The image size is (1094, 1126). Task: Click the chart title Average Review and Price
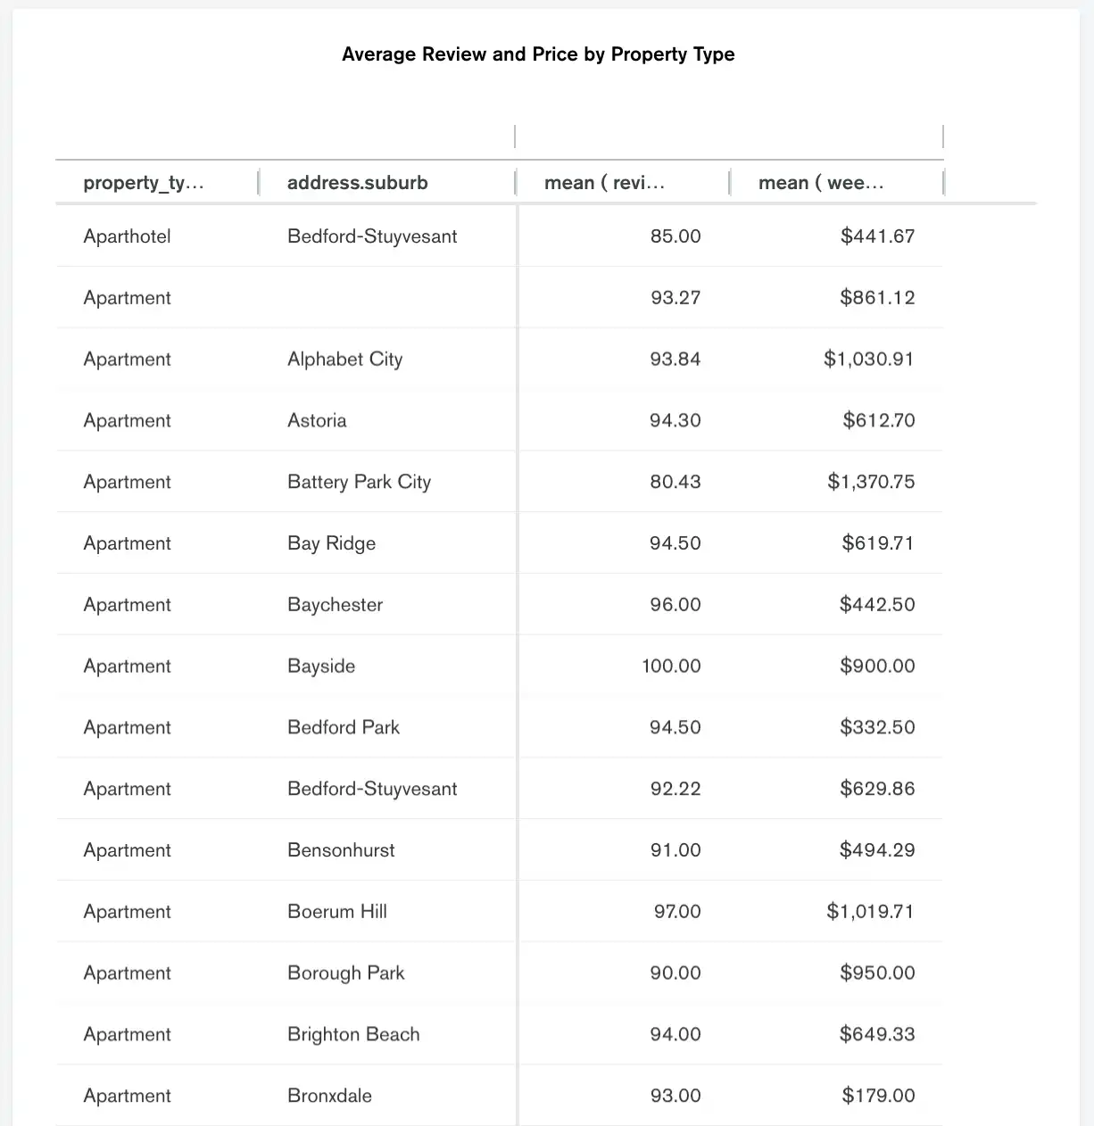pyautogui.click(x=538, y=54)
